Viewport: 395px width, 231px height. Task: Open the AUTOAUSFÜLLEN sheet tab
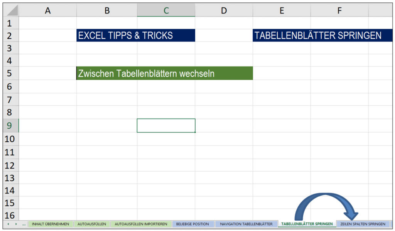tap(92, 224)
